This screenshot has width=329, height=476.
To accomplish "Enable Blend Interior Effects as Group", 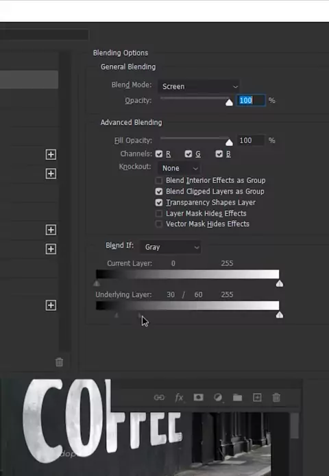I will tap(158, 180).
